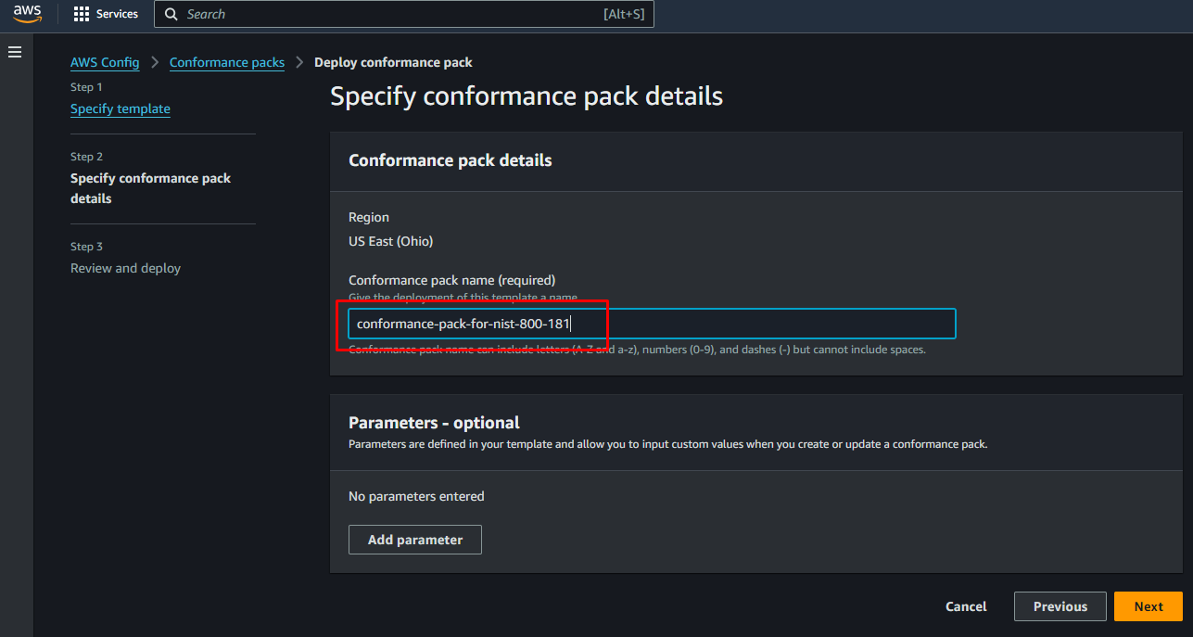Click chevron between AWS Config and Conformance packs
Viewport: 1193px width, 637px height.
155,62
